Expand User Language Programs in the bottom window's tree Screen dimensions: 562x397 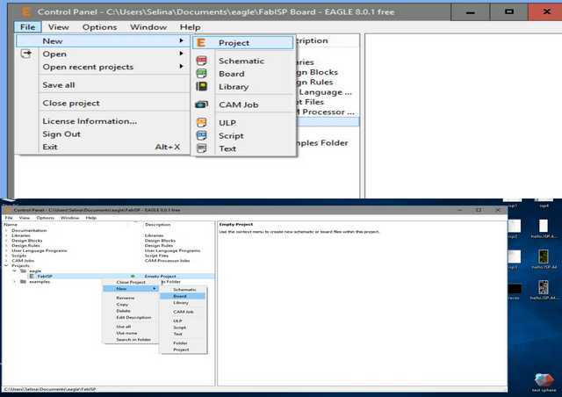point(6,250)
